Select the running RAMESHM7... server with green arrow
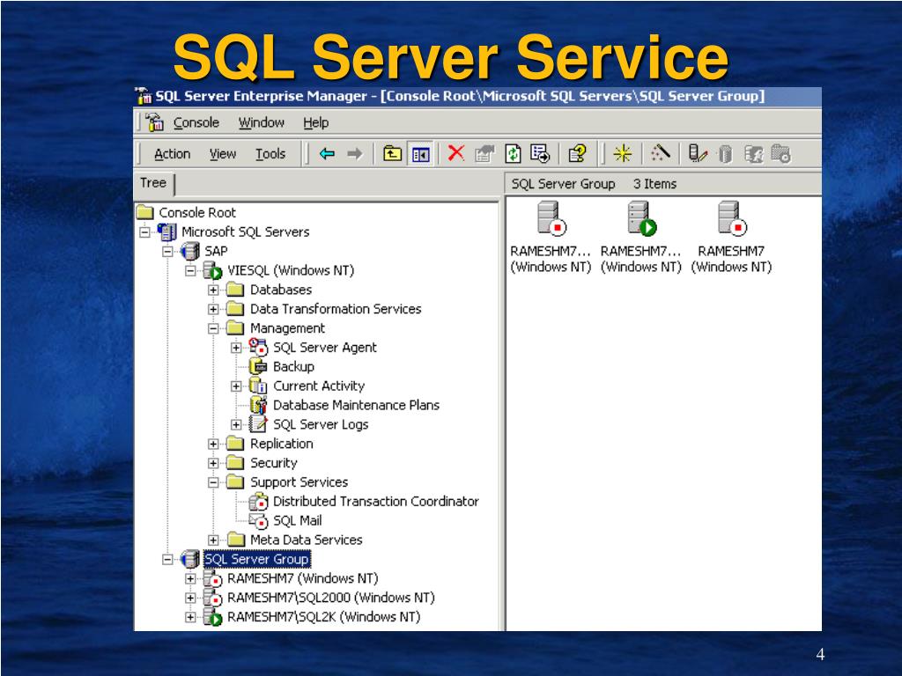 (641, 218)
